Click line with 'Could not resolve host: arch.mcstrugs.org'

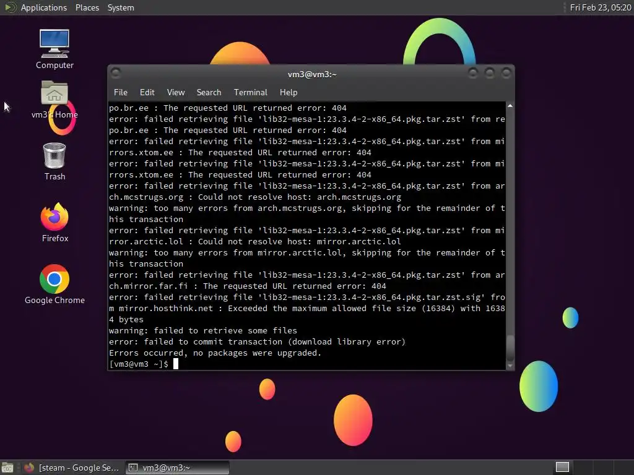255,197
